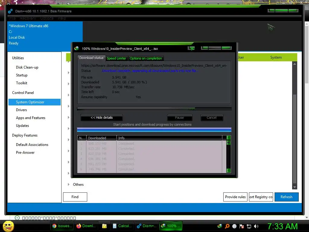
Task: Switch to the Speed Limiter tab
Action: point(116,58)
